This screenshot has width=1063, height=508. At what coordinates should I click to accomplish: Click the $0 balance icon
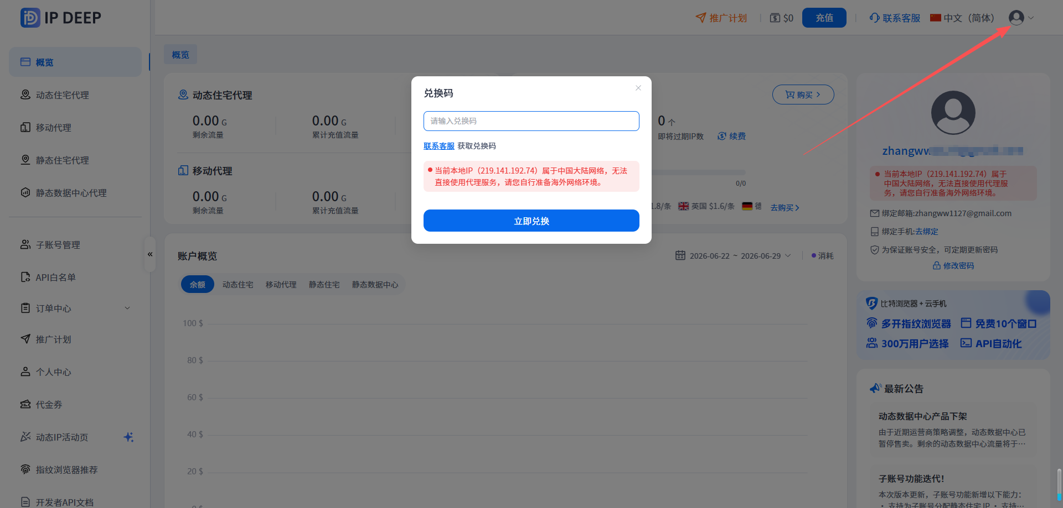[x=775, y=18]
